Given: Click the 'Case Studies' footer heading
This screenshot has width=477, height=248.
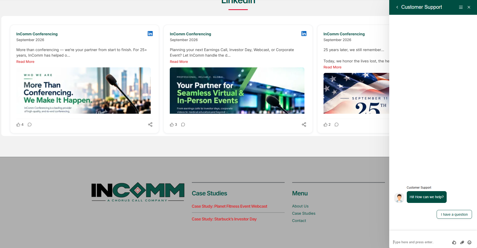Looking at the screenshot, I should [x=209, y=193].
